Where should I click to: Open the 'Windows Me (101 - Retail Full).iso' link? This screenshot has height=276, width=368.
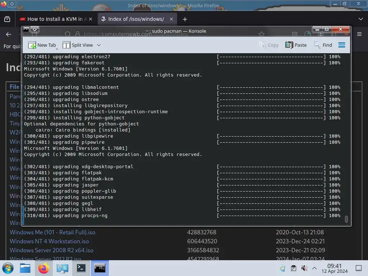[52, 233]
